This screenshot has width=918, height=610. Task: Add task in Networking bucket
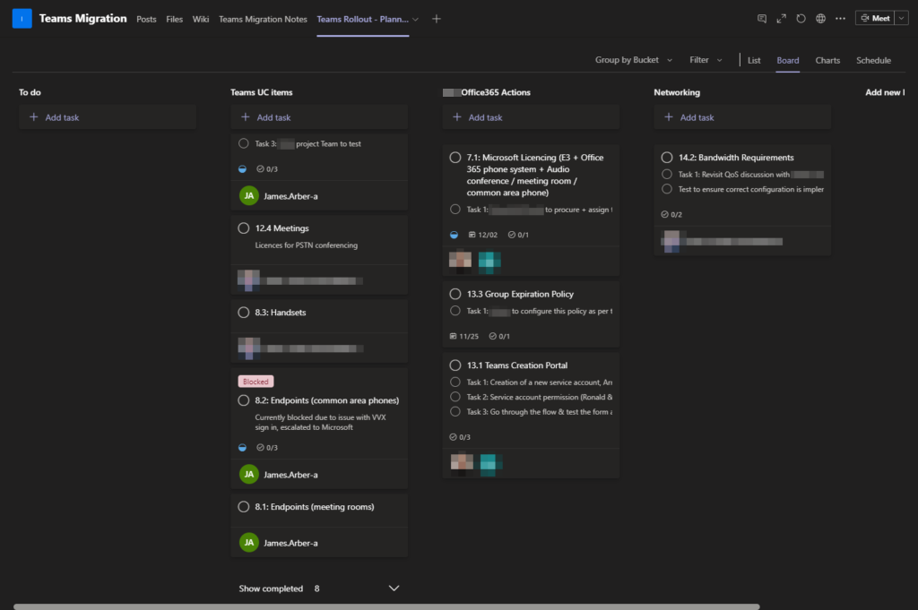[742, 117]
